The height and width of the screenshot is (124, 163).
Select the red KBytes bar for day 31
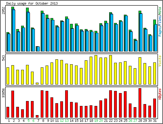[x=154, y=108]
